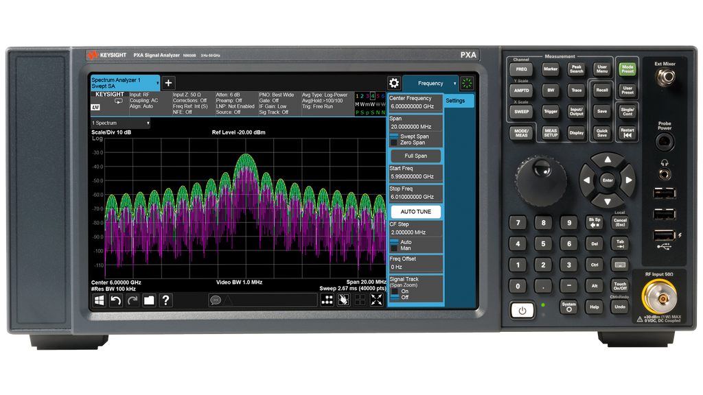The height and width of the screenshot is (395, 703).
Task: Open the help icon with question mark
Action: tap(165, 300)
